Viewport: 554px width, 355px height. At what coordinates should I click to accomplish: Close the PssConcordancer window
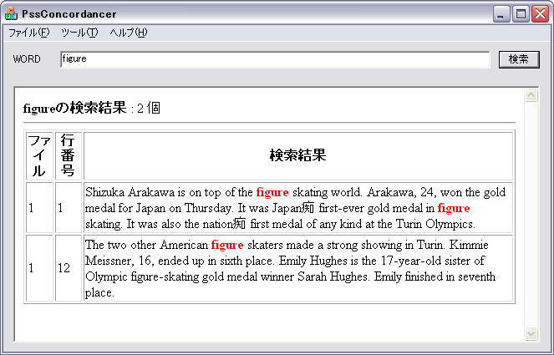539,14
